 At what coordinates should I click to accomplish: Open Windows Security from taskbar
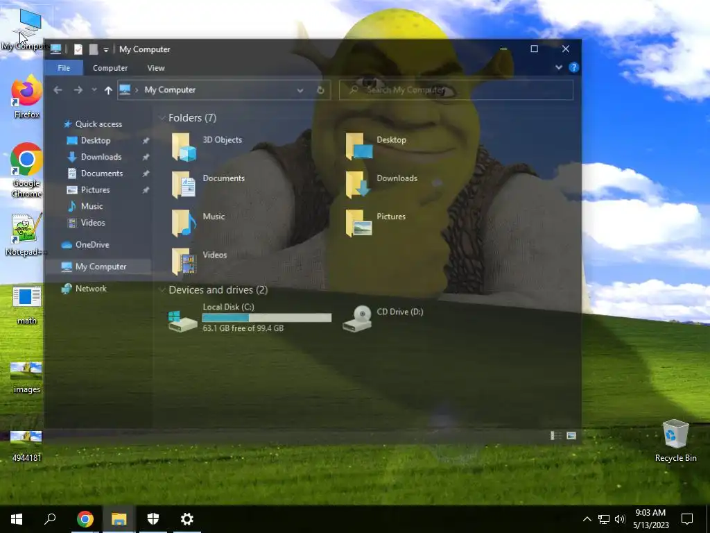pos(153,519)
